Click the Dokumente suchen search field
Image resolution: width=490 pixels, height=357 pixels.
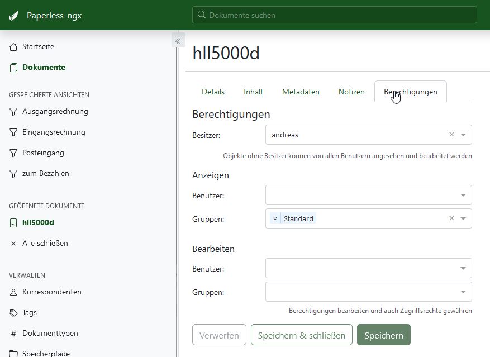point(334,15)
